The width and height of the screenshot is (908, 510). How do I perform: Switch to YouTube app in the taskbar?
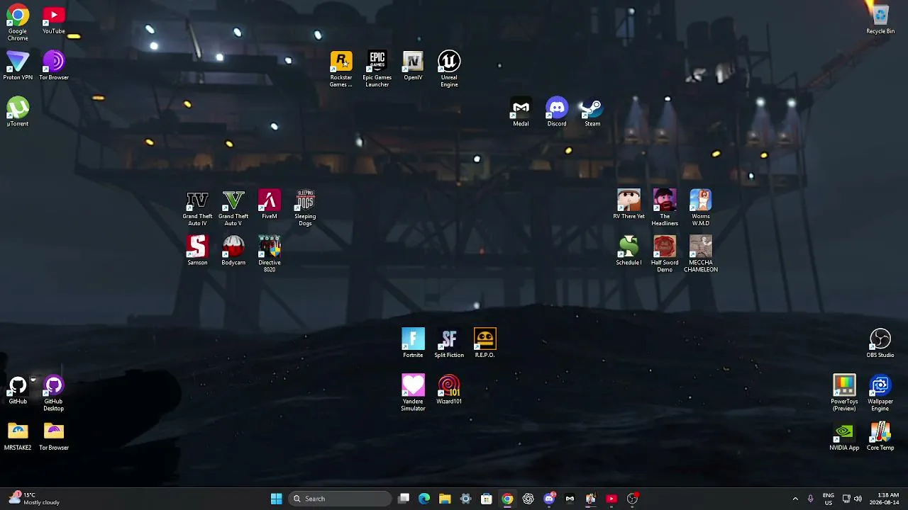[x=611, y=499]
